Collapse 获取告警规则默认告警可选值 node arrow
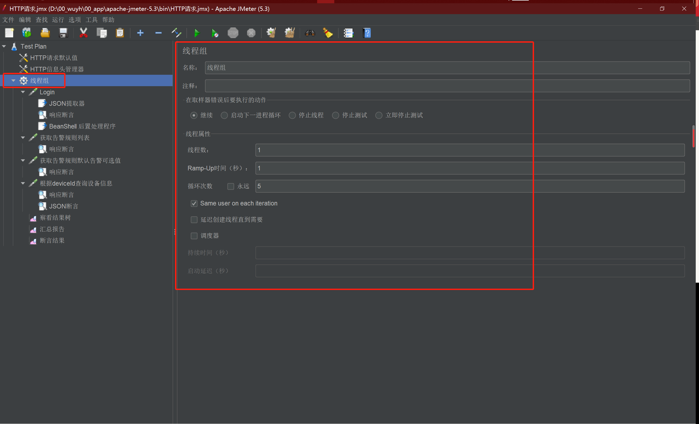This screenshot has width=699, height=424. point(23,161)
